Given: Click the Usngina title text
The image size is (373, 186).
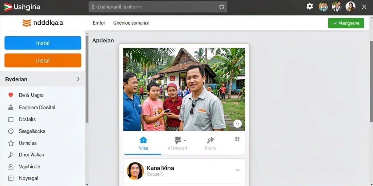Looking at the screenshot, I should (x=27, y=7).
